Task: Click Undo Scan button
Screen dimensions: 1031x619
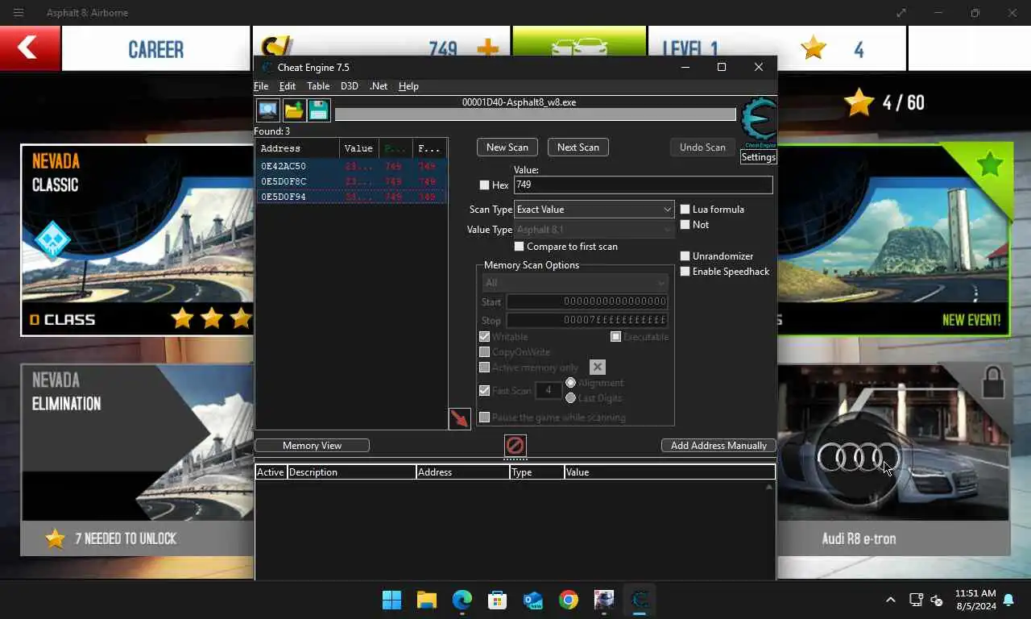Action: (x=702, y=147)
